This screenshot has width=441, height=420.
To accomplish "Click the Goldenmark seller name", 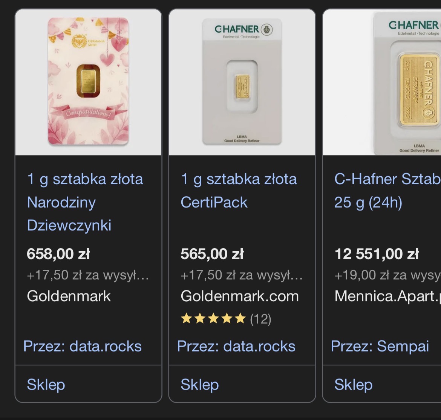I will [x=69, y=296].
